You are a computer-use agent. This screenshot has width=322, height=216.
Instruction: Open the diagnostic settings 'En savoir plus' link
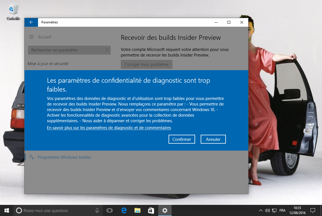[x=109, y=128]
